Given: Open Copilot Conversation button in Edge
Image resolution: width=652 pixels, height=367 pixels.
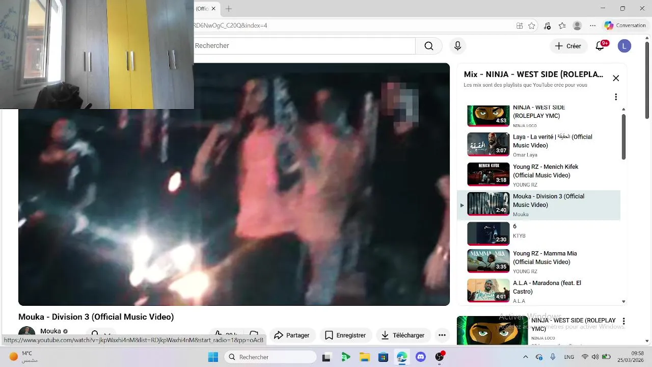Looking at the screenshot, I should coord(625,25).
